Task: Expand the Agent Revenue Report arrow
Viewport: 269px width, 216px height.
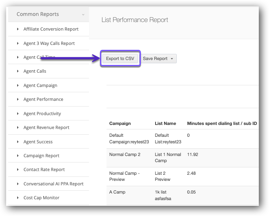Action: point(18,127)
